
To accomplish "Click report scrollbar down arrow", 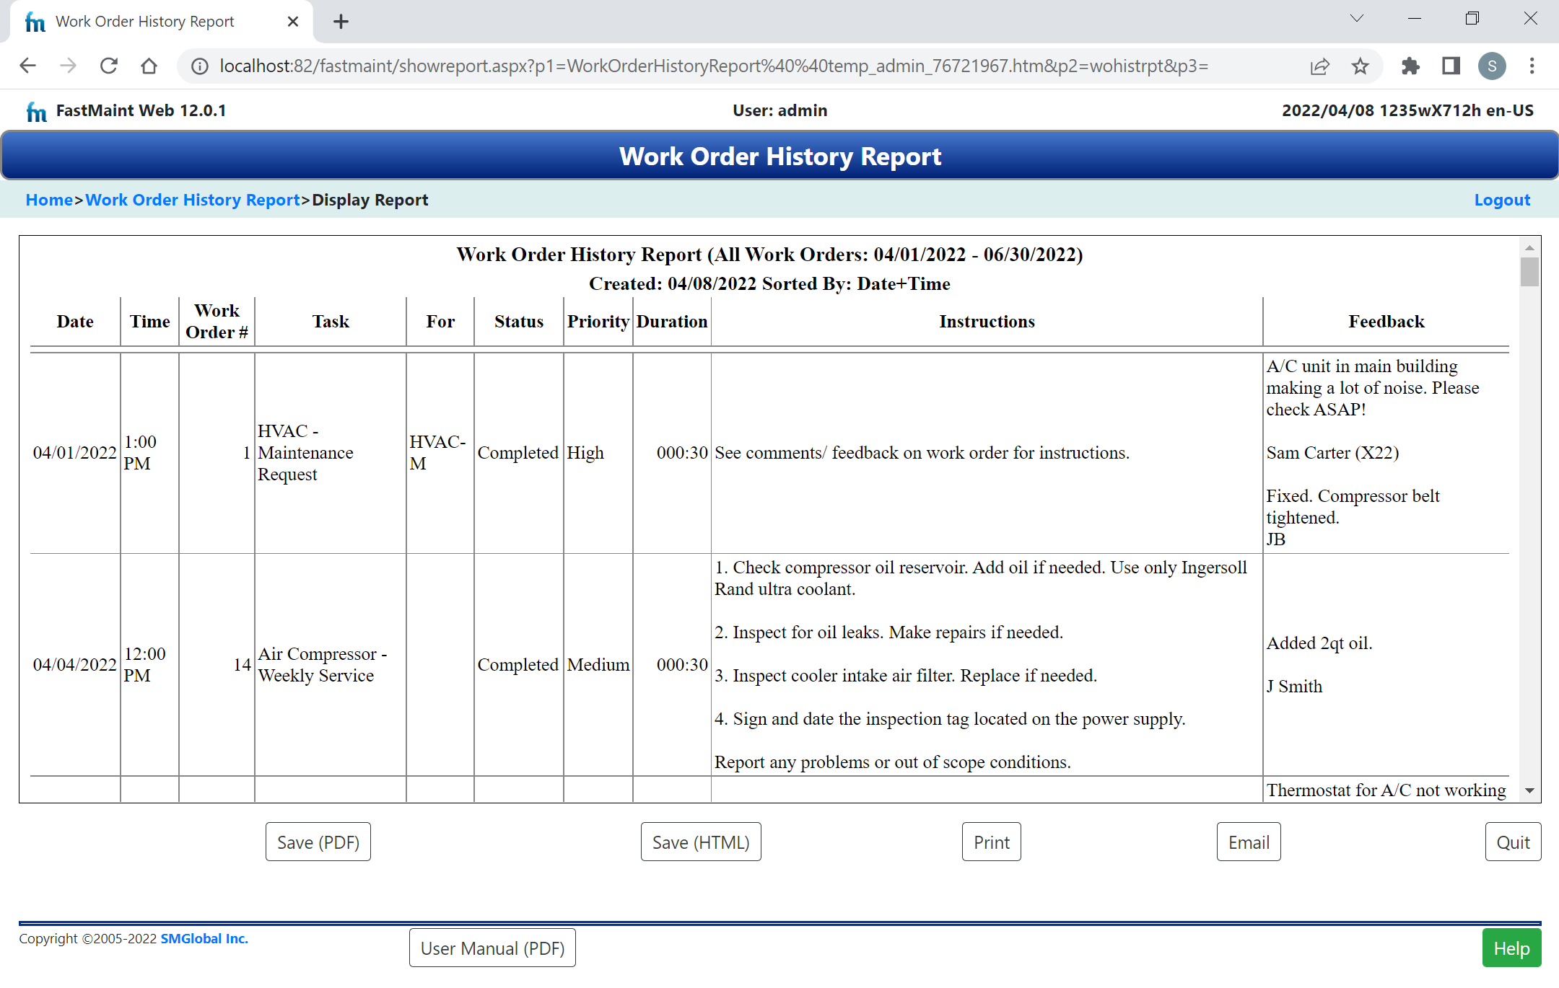I will (x=1529, y=790).
